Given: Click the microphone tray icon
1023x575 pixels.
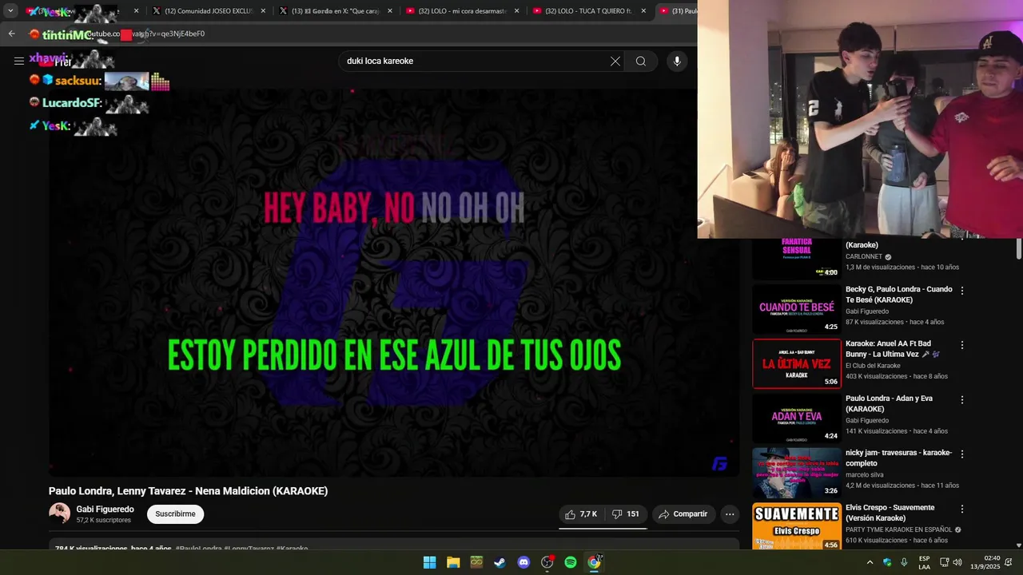Looking at the screenshot, I should pos(904,562).
